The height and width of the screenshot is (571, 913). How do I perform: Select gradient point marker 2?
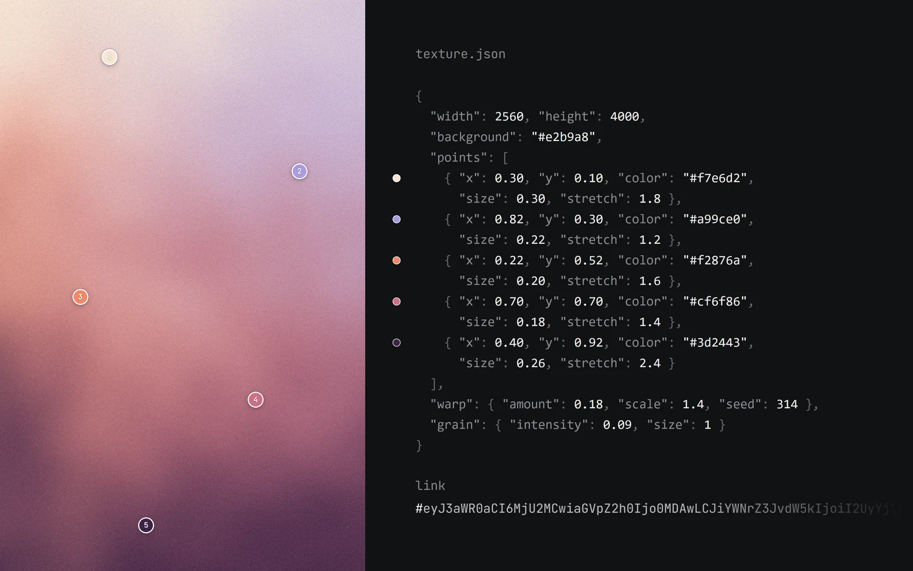[x=300, y=171]
